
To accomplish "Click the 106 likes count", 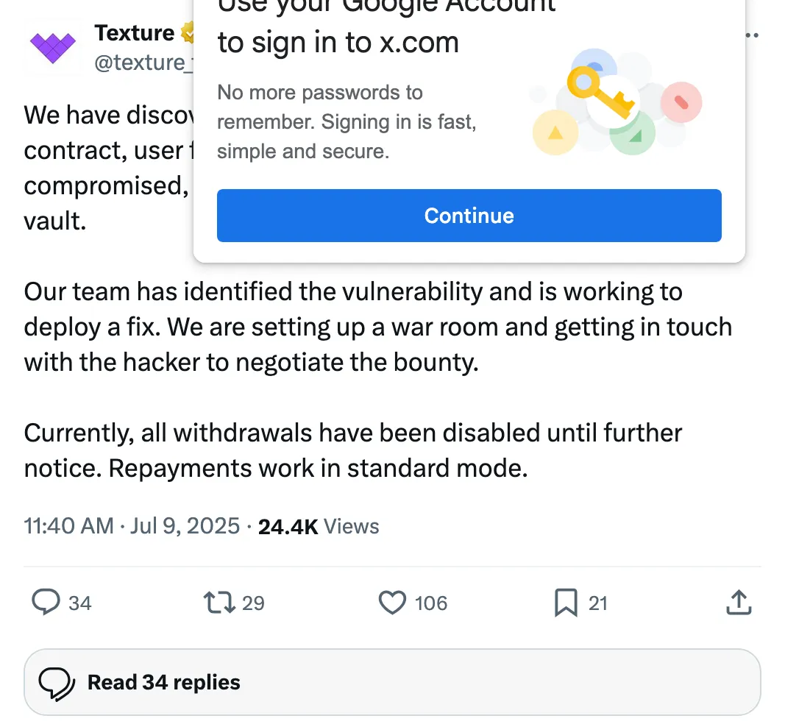I will coord(431,603).
